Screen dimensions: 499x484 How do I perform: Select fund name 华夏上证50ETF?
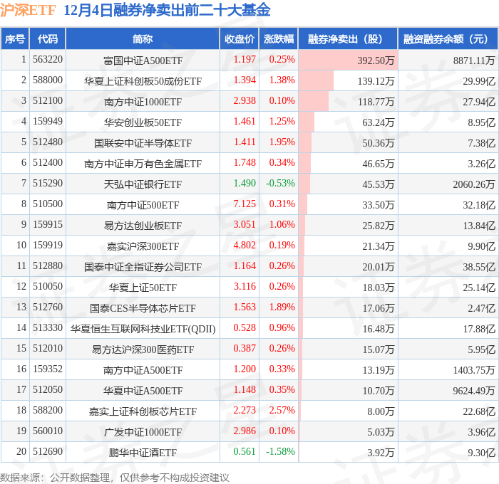(x=143, y=288)
